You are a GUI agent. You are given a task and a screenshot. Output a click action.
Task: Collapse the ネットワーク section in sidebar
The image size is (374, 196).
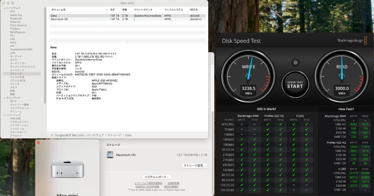tap(5, 98)
